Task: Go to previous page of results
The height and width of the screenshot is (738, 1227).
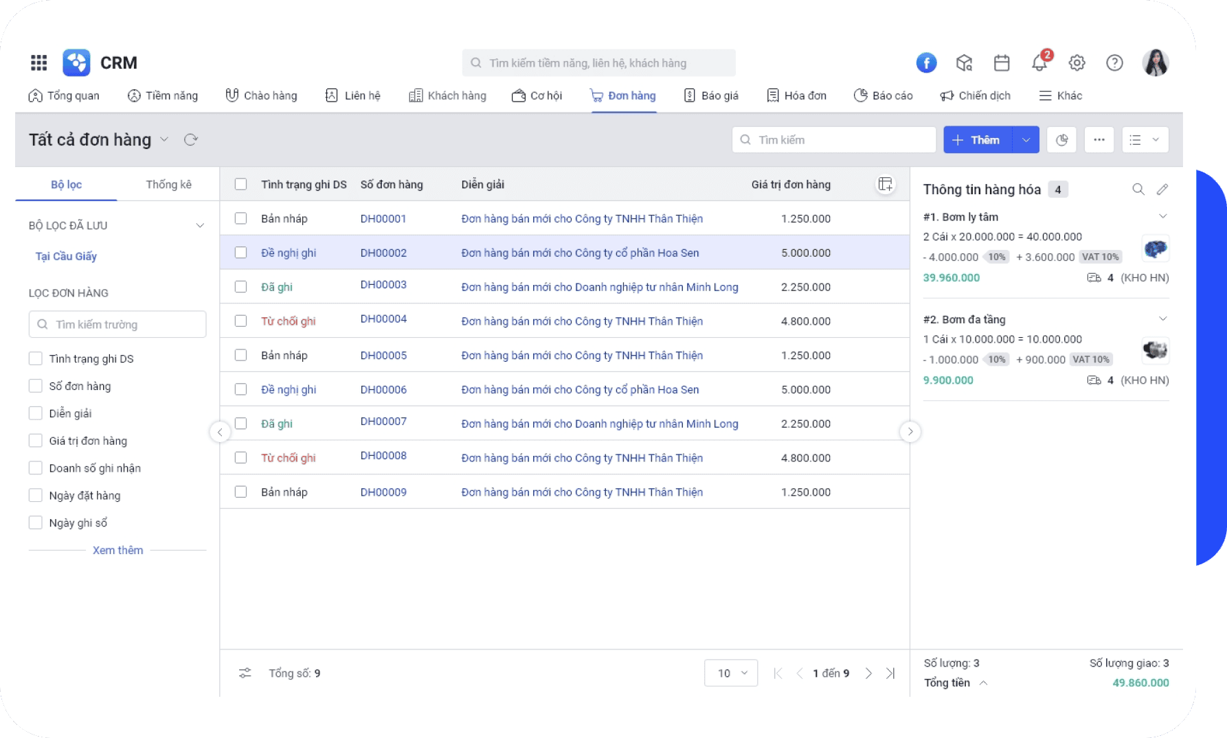Action: point(800,673)
